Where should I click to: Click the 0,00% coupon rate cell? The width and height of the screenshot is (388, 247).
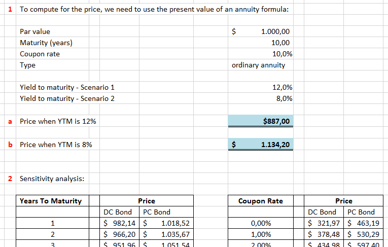pyautogui.click(x=261, y=223)
